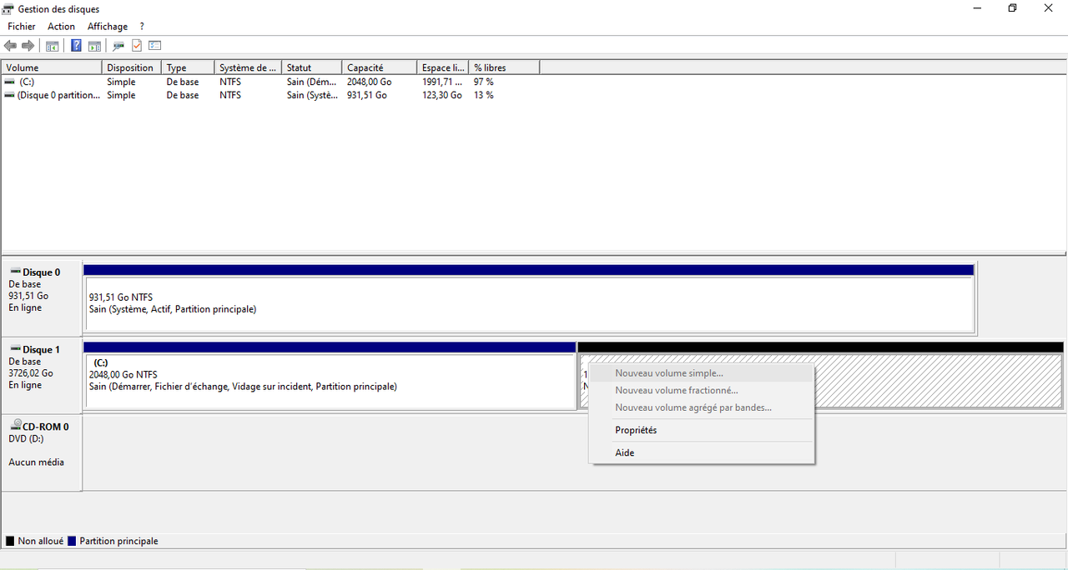Click the 13 % free cell
The width and height of the screenshot is (1068, 570).
484,96
